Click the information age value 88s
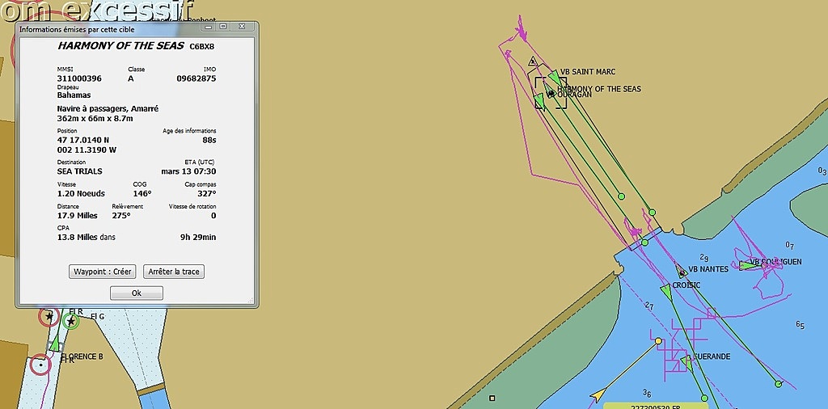The image size is (828, 409). 209,140
